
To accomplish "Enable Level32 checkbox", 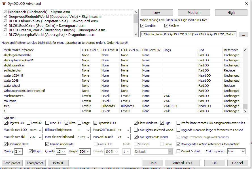I will [28, 123].
